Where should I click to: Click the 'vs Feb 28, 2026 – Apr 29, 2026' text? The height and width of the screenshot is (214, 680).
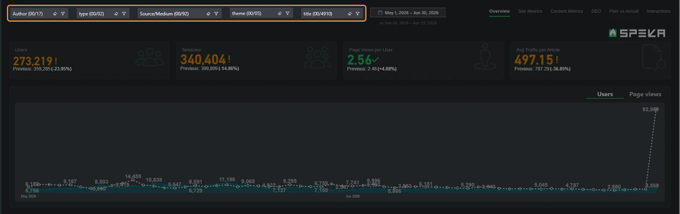point(408,23)
